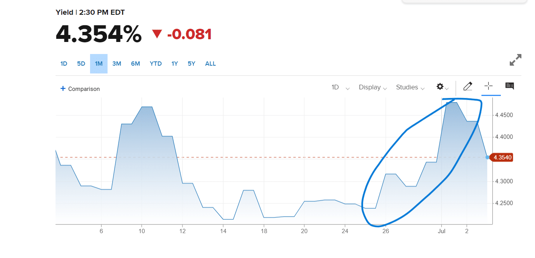Open the chart comments icon

coord(509,86)
